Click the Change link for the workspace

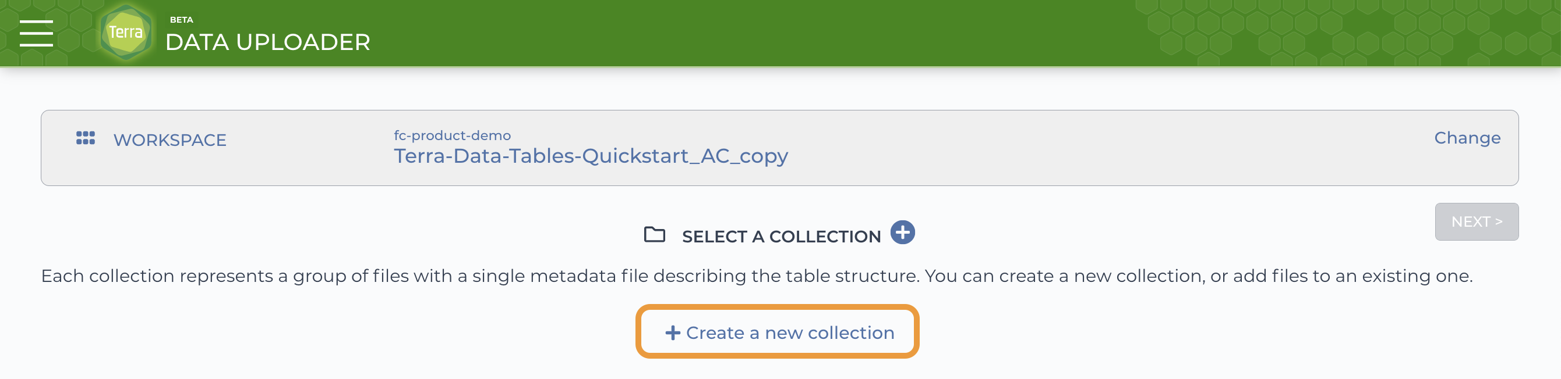1467,138
